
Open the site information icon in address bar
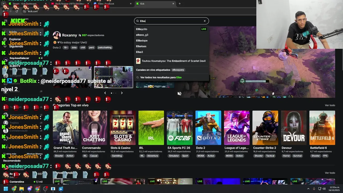point(25,11)
